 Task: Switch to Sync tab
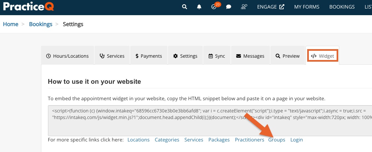[217, 56]
